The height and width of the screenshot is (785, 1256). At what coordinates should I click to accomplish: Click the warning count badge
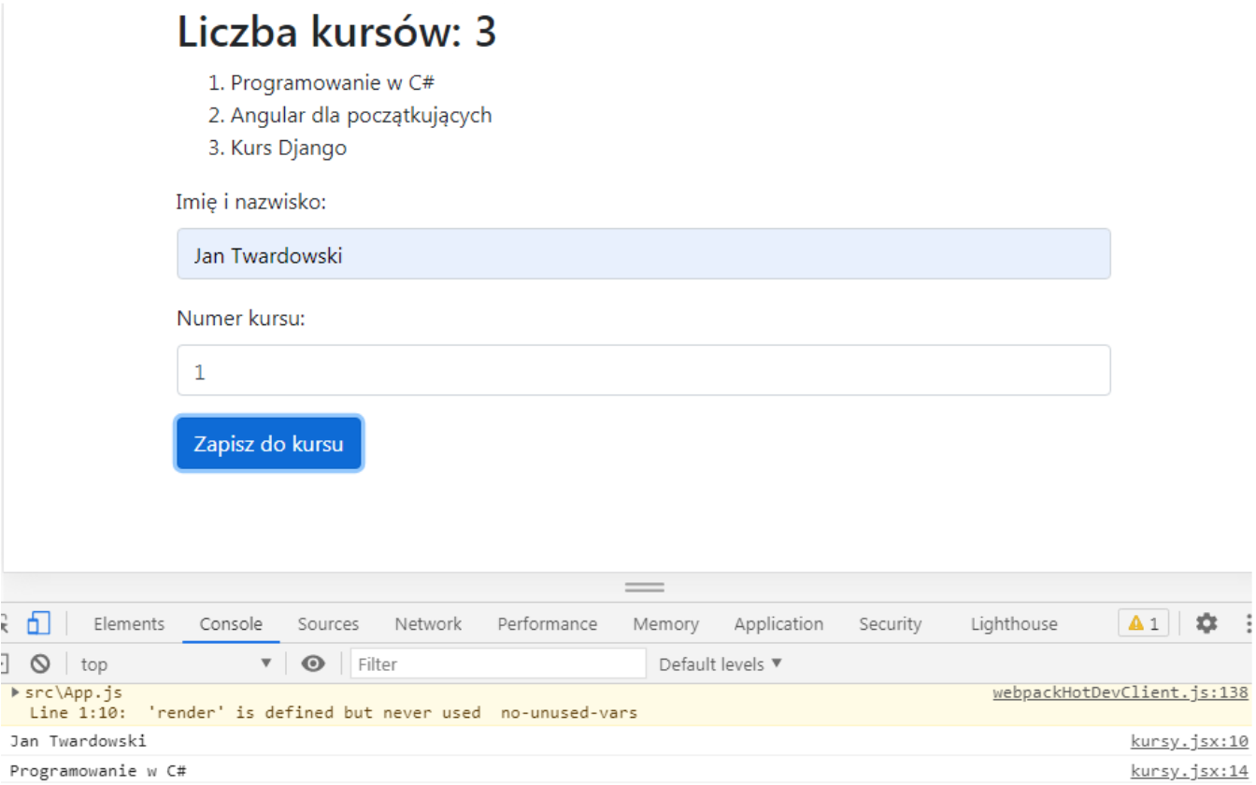(1143, 623)
